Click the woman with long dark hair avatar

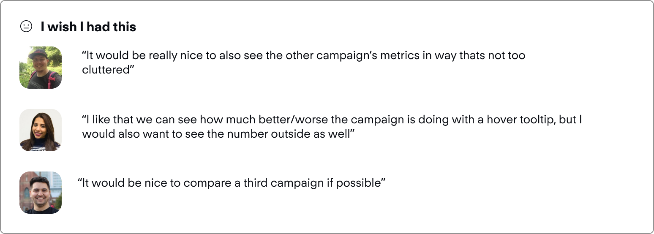(x=41, y=130)
